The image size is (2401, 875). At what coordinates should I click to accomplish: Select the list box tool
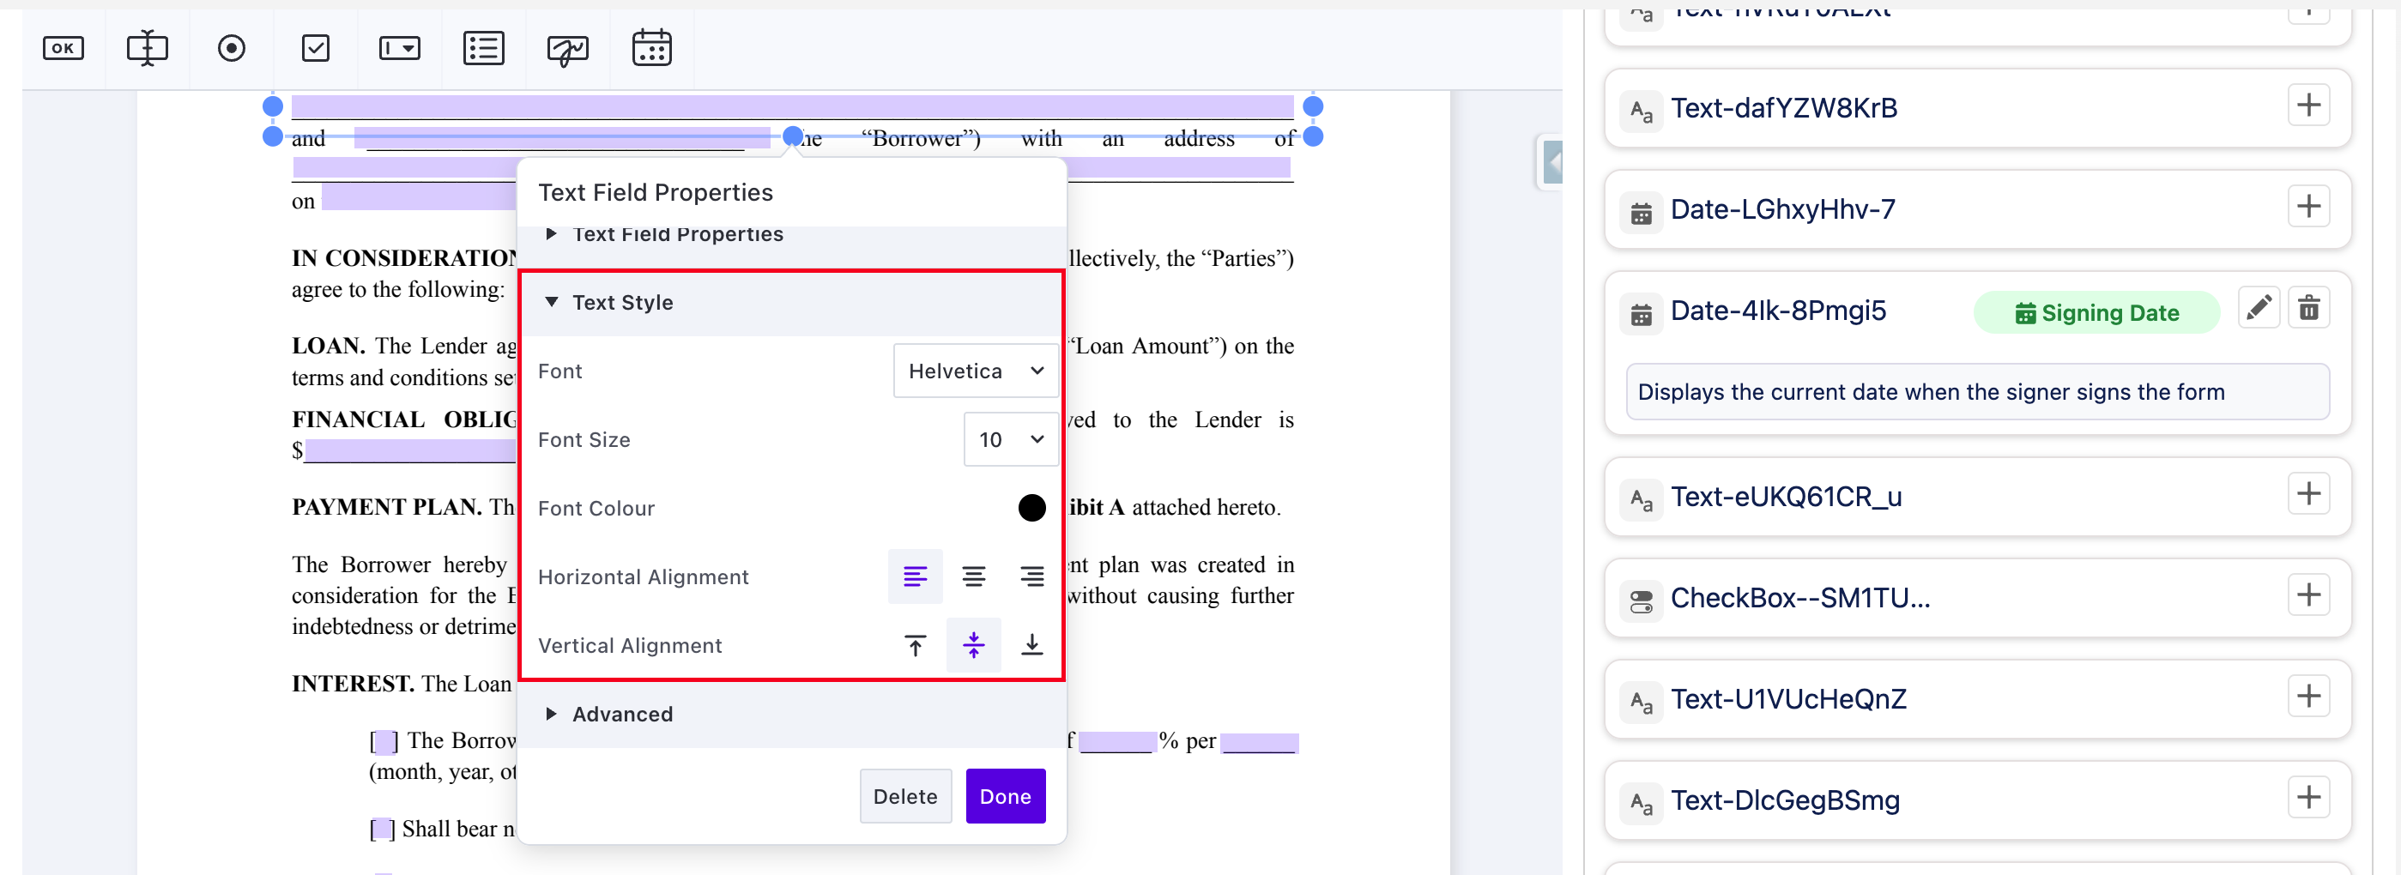point(484,48)
